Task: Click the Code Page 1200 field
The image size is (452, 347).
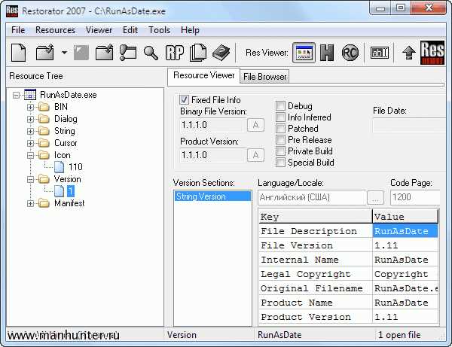Action: coord(415,197)
